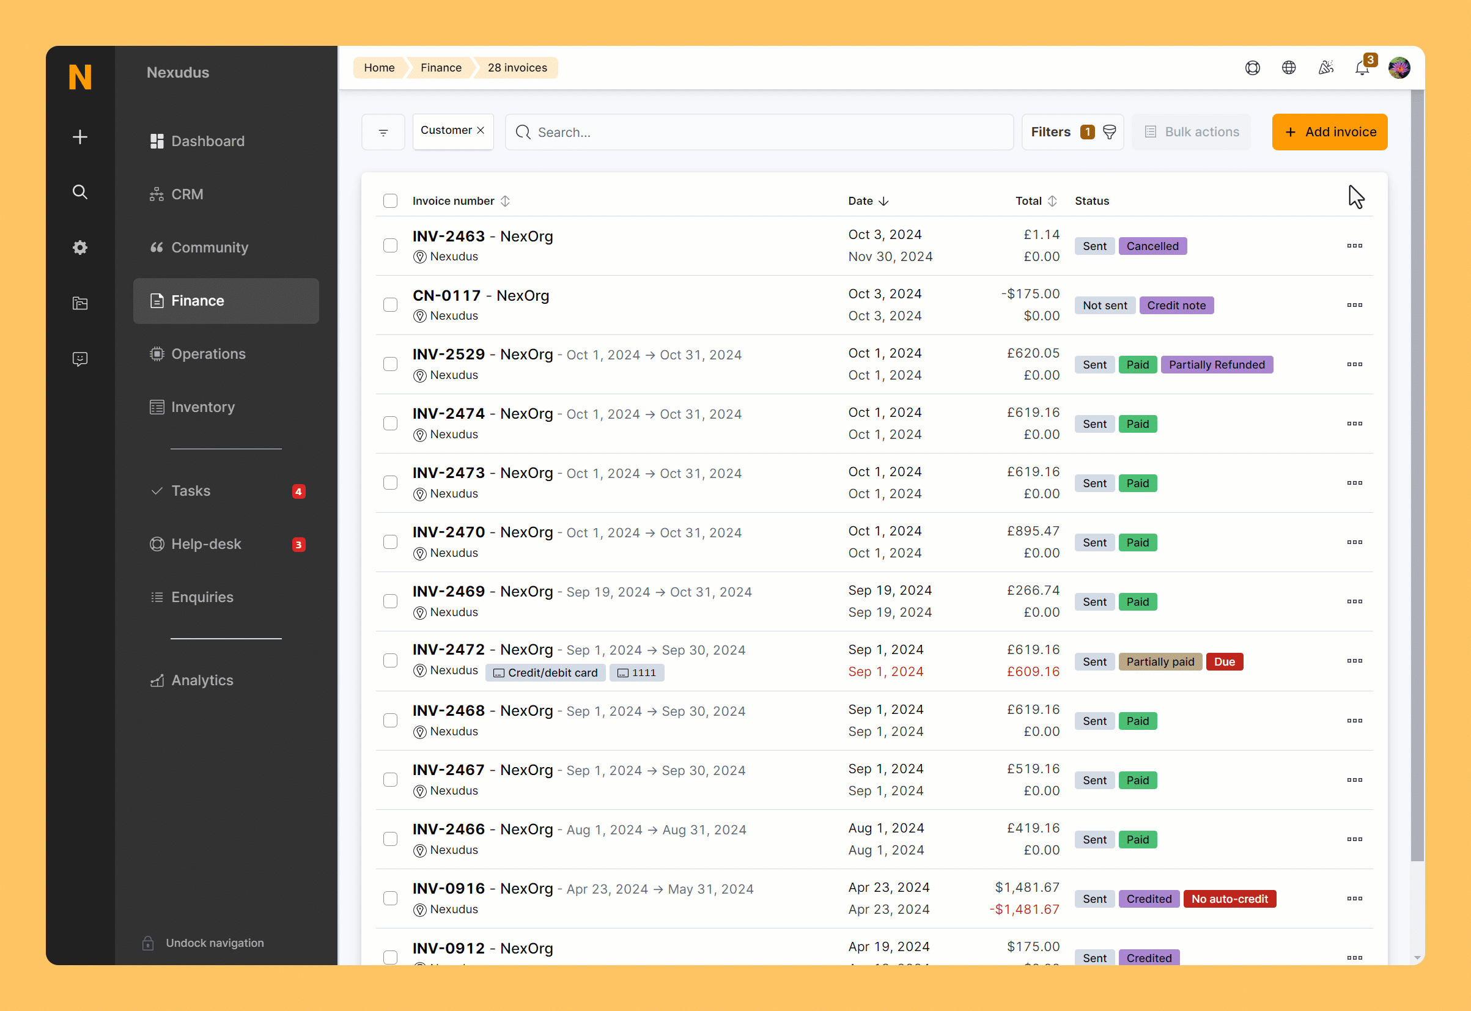Viewport: 1471px width, 1011px height.
Task: Click Add invoice button
Action: point(1330,132)
